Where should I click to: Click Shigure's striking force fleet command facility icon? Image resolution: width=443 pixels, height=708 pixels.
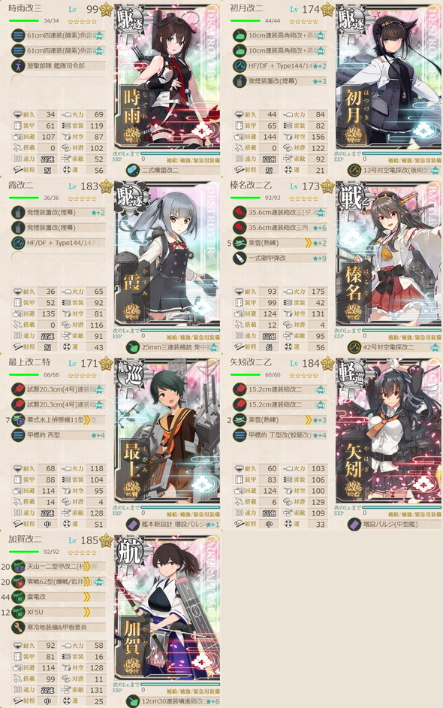[x=17, y=65]
